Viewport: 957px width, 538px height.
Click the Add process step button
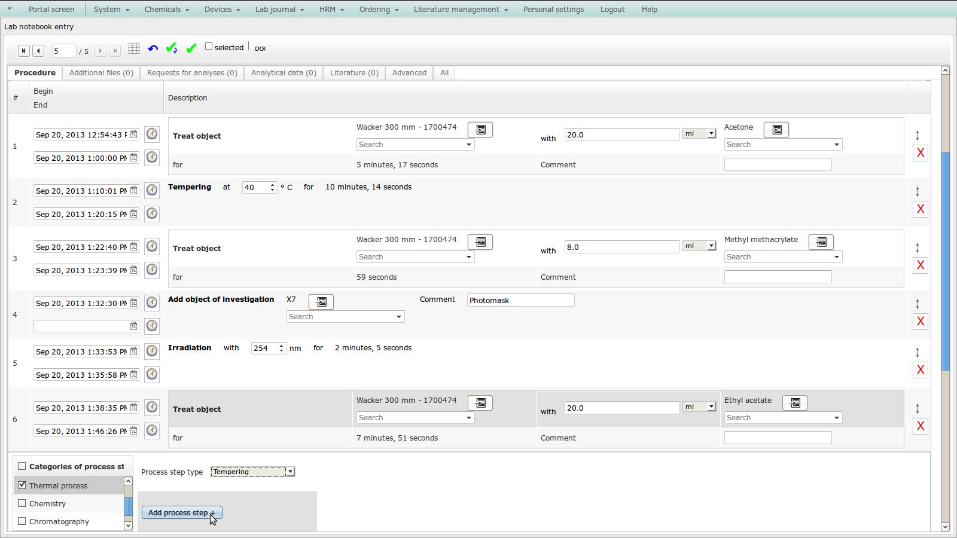point(182,513)
